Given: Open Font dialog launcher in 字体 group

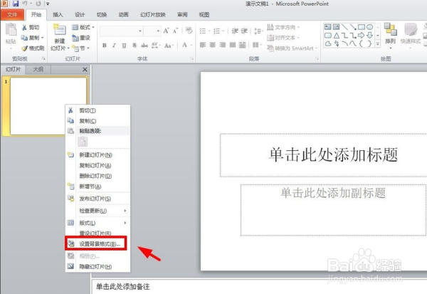Looking at the screenshot, I should [x=191, y=58].
